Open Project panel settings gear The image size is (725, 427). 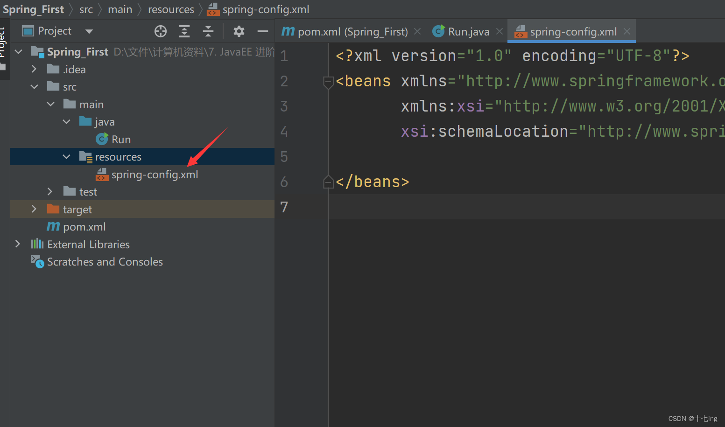point(239,31)
